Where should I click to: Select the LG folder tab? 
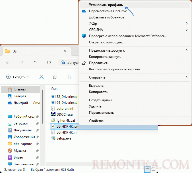point(36,51)
